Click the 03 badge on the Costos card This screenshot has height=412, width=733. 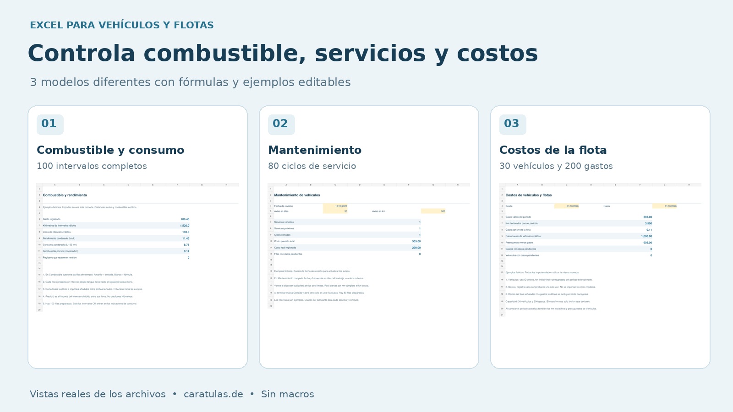(513, 125)
